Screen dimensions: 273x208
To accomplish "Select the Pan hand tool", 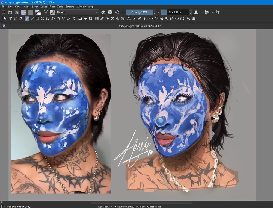I will click(x=194, y=19).
